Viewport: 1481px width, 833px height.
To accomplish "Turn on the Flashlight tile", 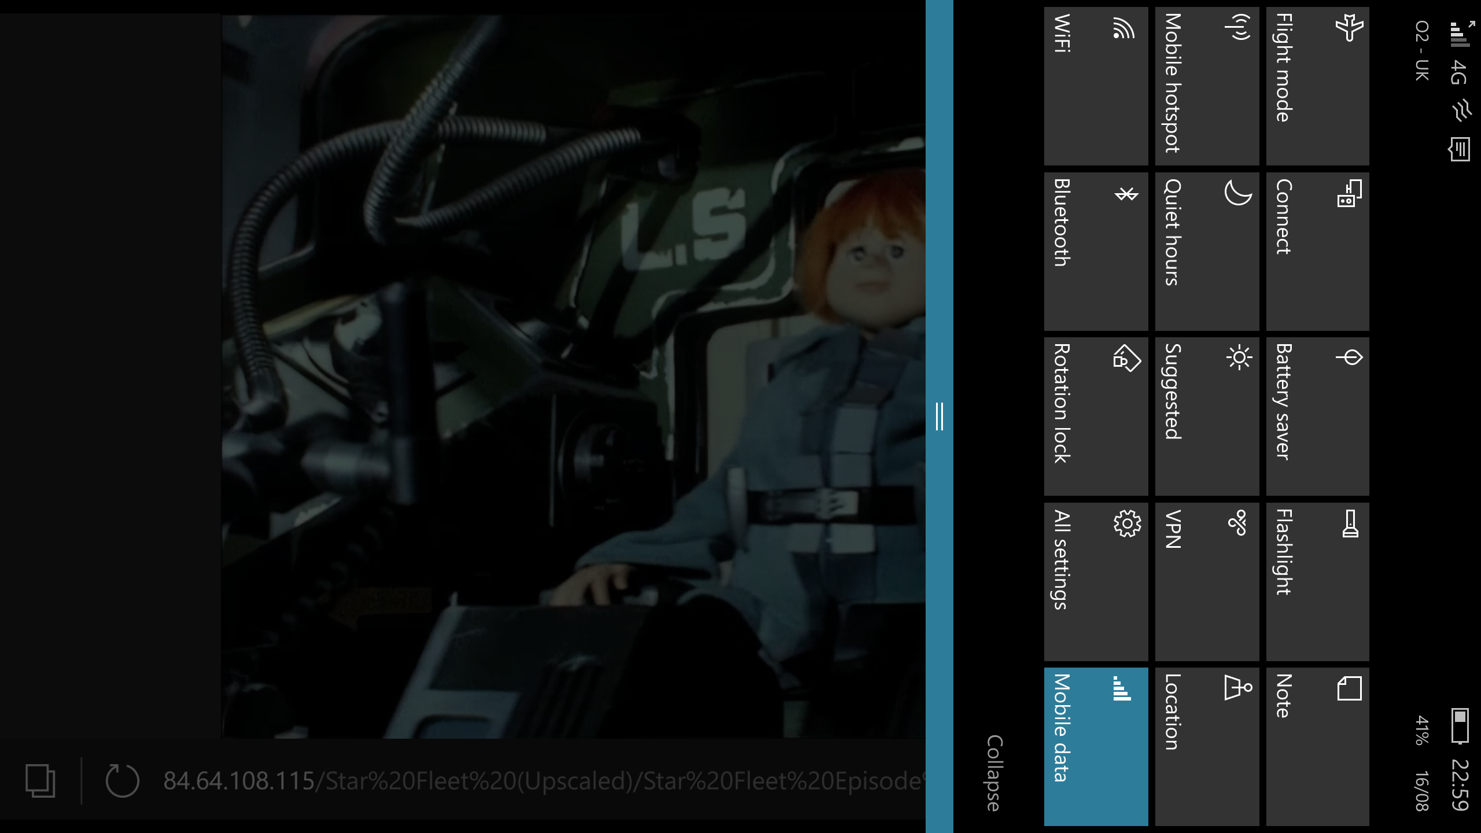I will [1317, 582].
